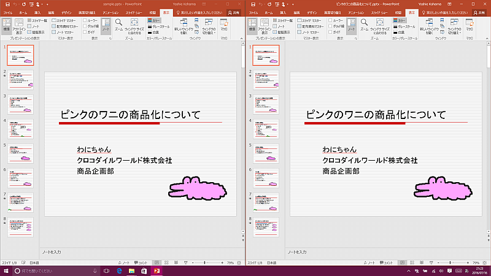Open quick access customize arrow, left window
491x276 pixels.
click(48, 4)
